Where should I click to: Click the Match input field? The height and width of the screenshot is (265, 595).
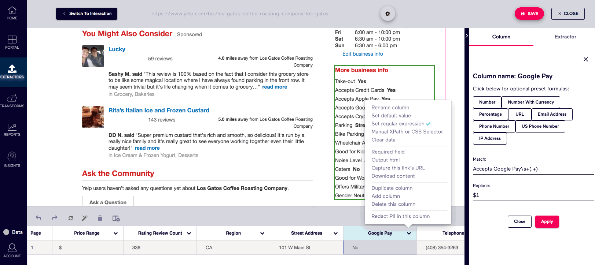click(533, 169)
